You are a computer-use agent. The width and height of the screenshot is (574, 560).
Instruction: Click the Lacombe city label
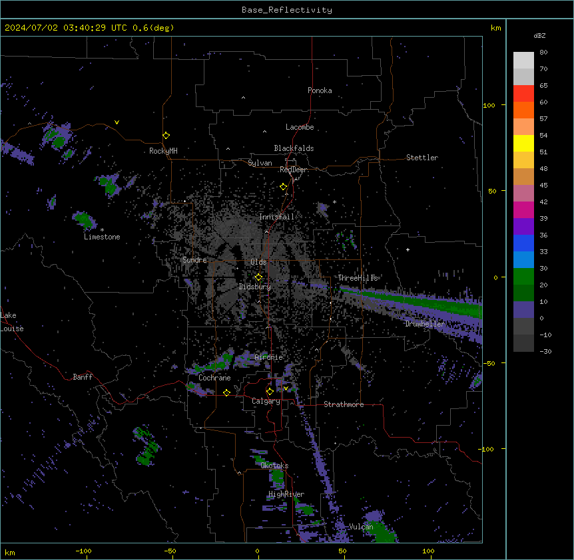(300, 127)
